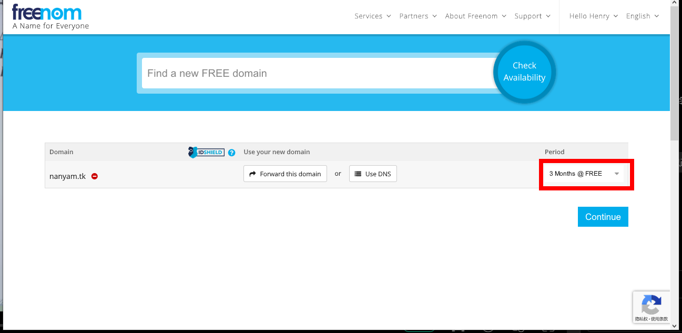
Task: Expand the About Freenom menu
Action: 475,16
